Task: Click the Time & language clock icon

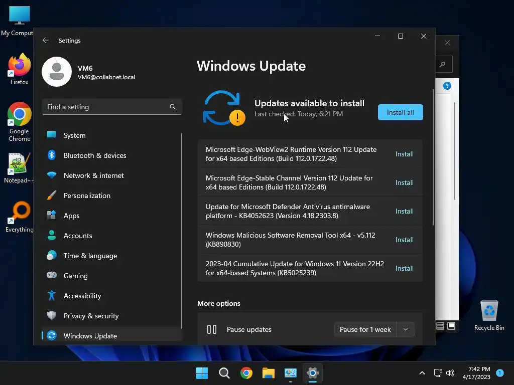Action: pos(52,255)
